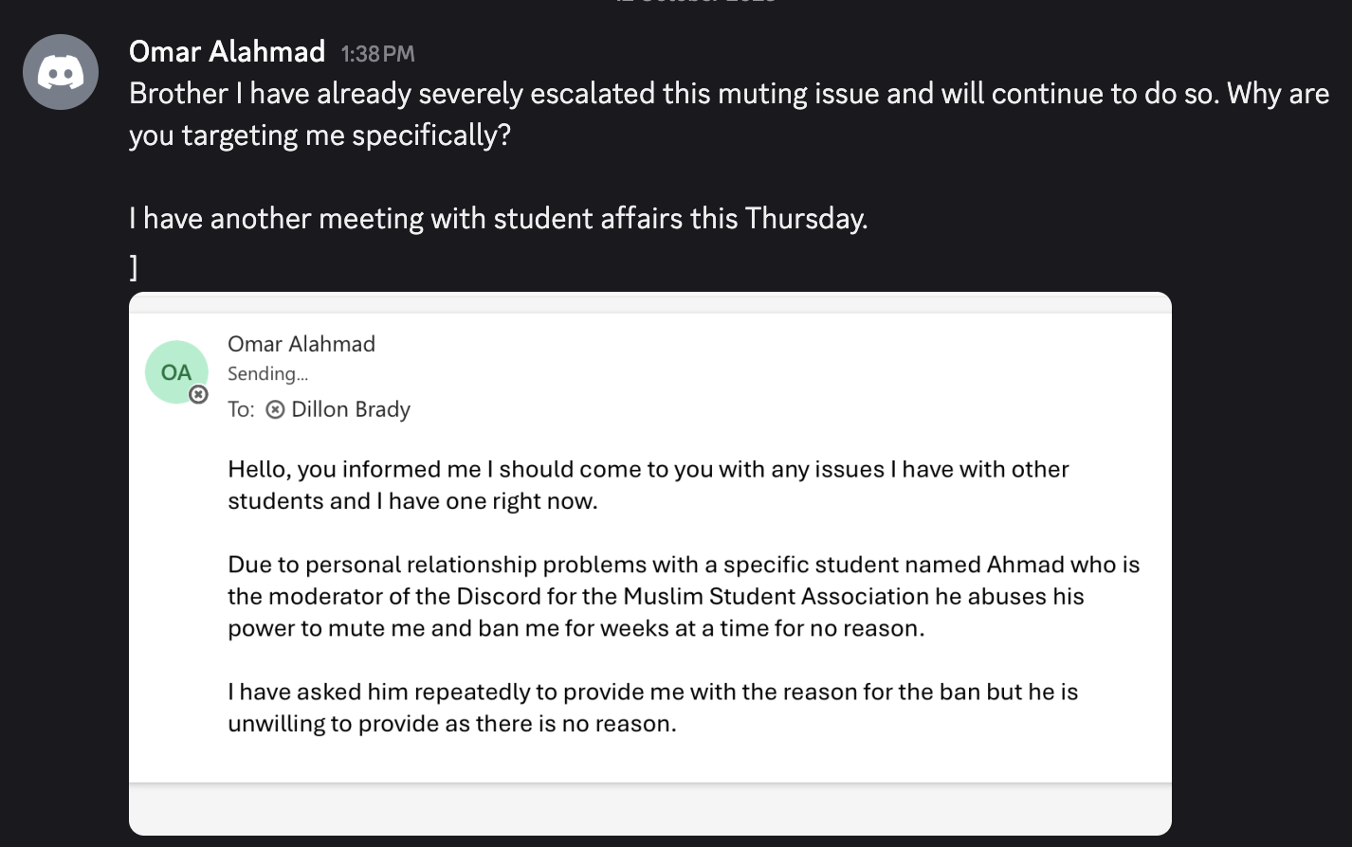Click the gray footer strip of the attachment
The width and height of the screenshot is (1352, 847).
click(x=650, y=808)
